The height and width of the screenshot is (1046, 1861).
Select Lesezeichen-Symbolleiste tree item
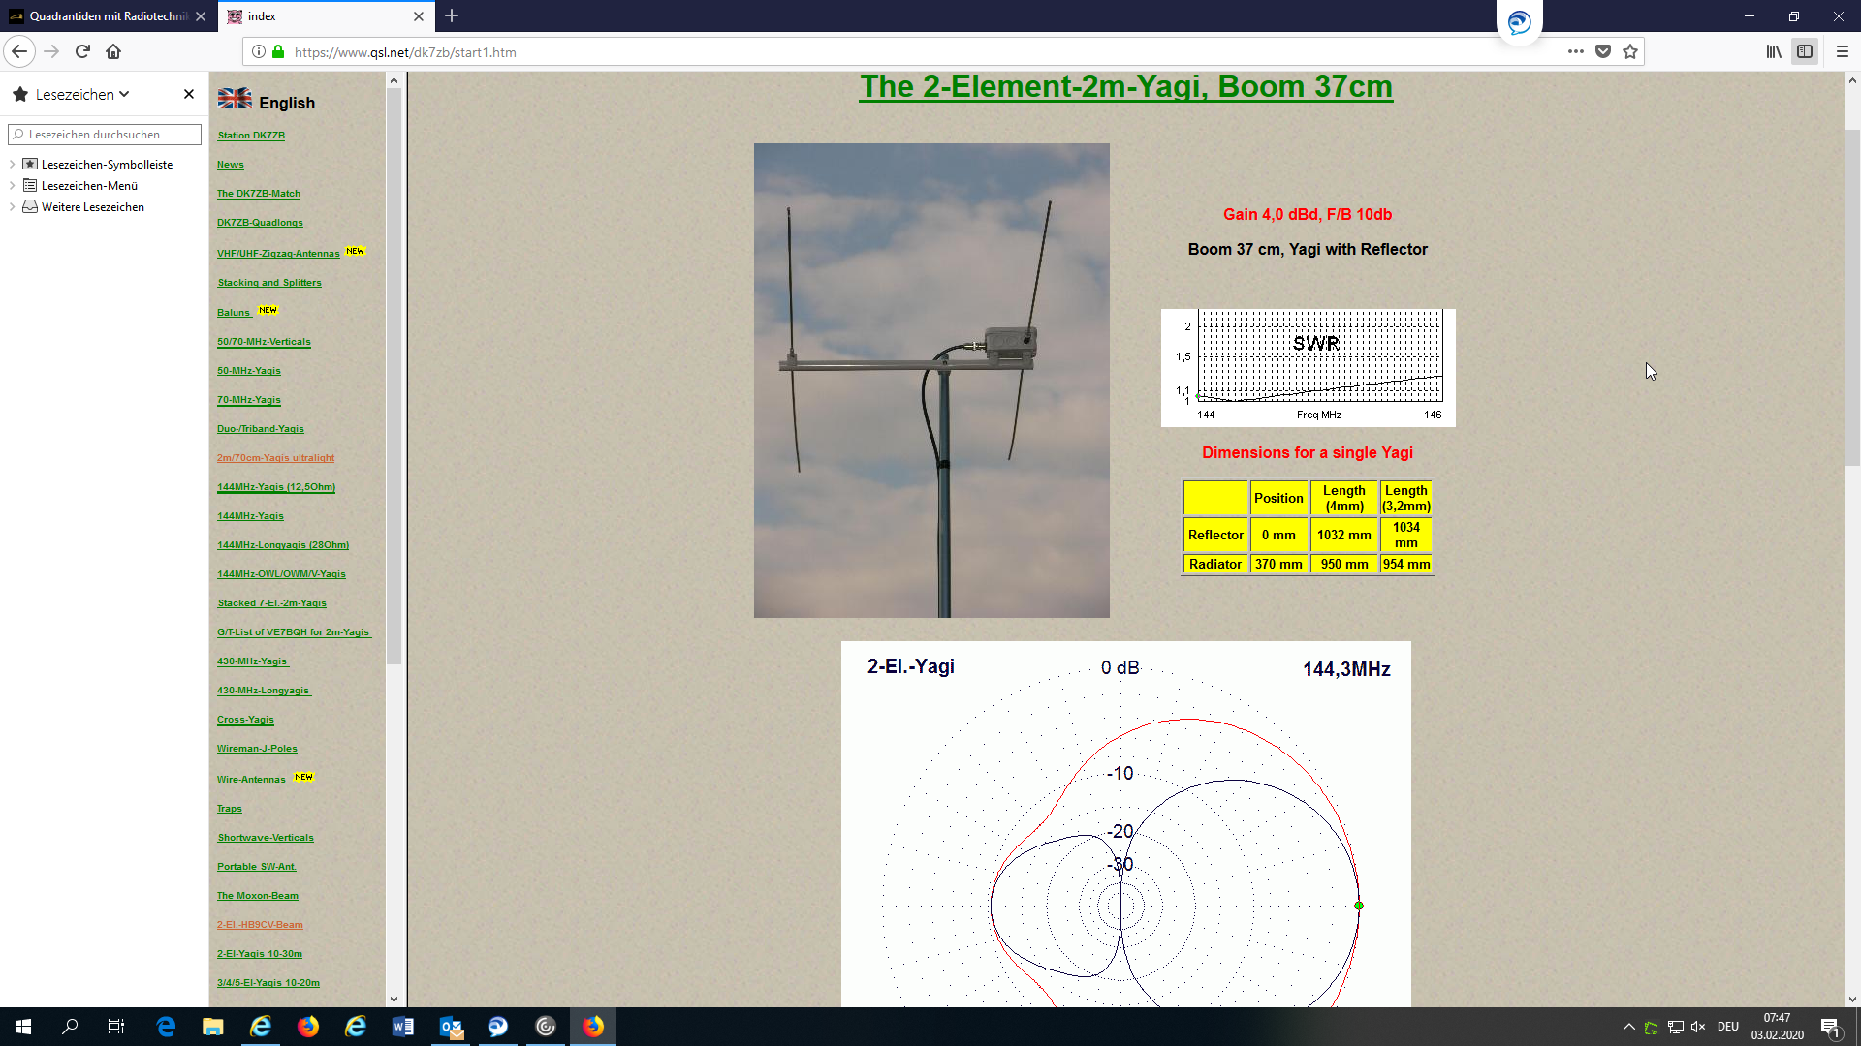107,165
